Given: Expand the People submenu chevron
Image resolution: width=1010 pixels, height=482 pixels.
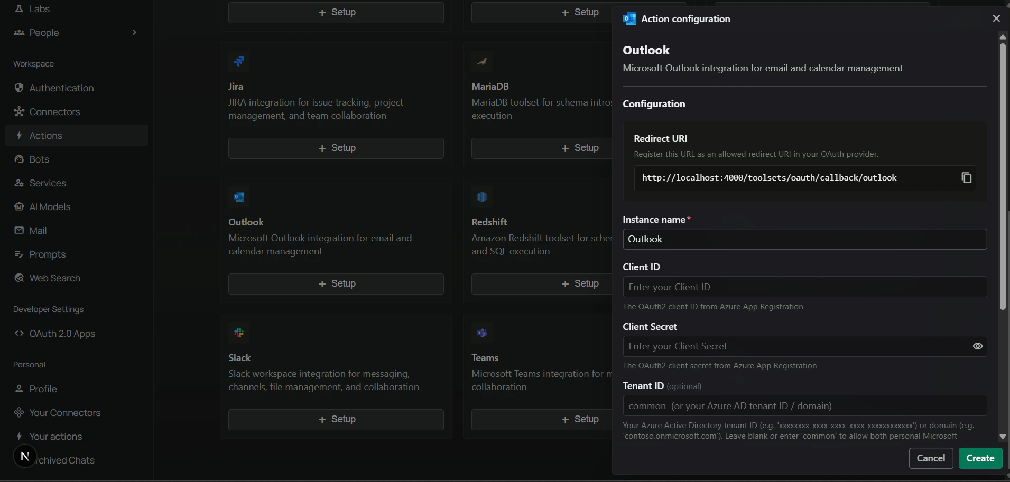Looking at the screenshot, I should point(134,32).
